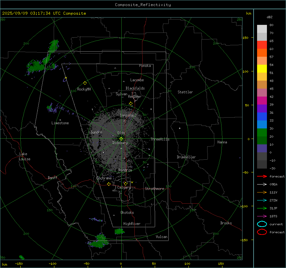
Task: Click the Okotoks city label
Action: pyautogui.click(x=127, y=213)
